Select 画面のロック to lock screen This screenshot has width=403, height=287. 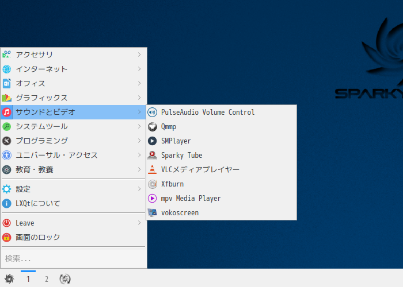tap(74, 237)
